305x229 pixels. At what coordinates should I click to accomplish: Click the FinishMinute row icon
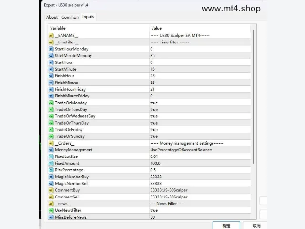click(51, 83)
